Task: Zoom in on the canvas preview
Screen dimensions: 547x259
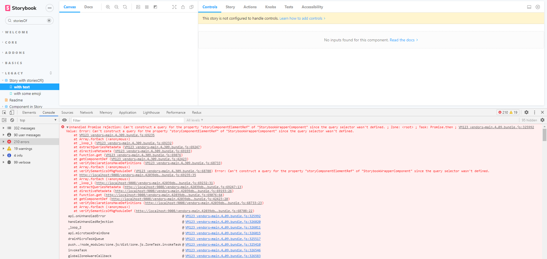Action: point(108,7)
